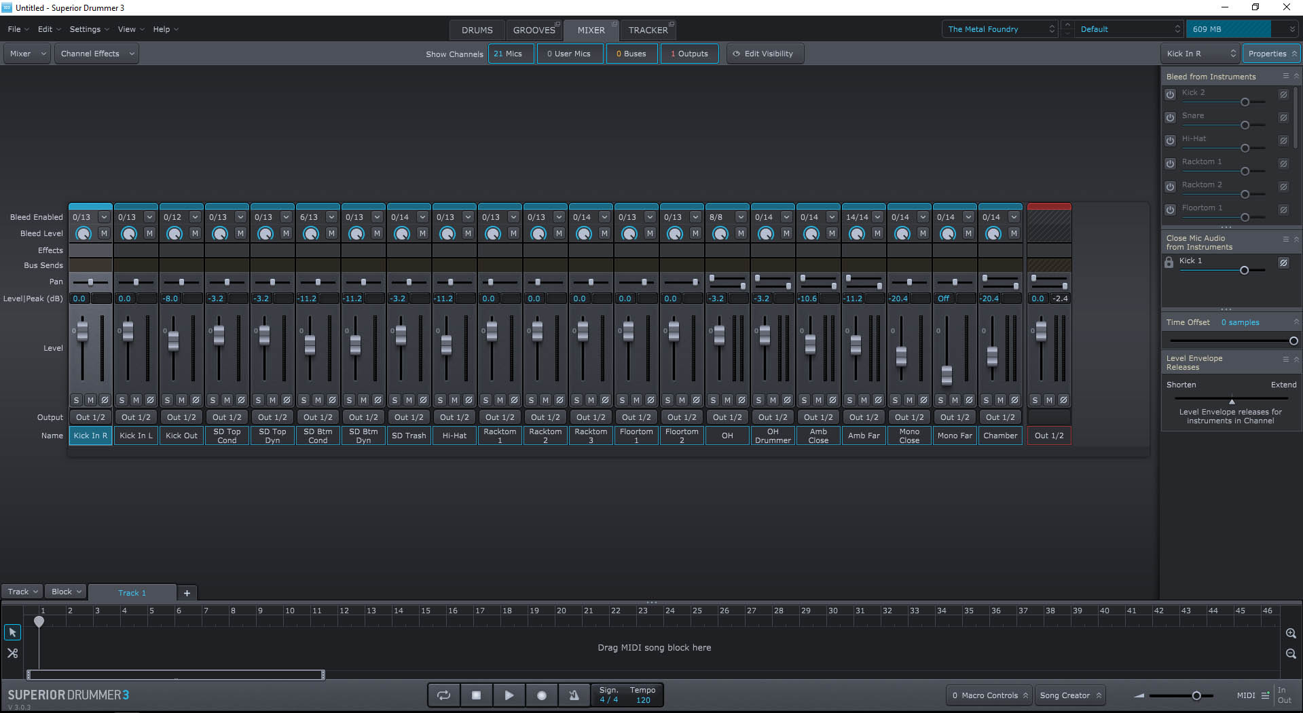Click the lock icon beside Kick 1
Screen dimensions: 1303x713
tap(1169, 262)
